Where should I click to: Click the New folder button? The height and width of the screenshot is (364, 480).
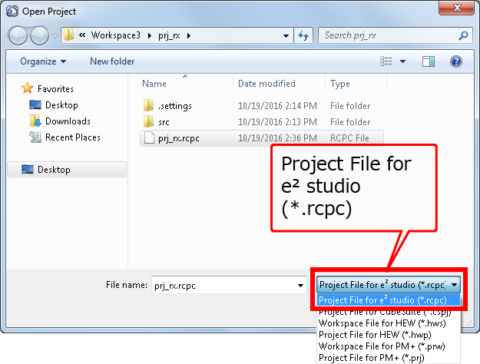click(x=112, y=61)
